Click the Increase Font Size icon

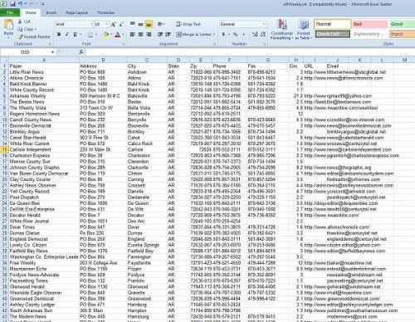(x=113, y=24)
